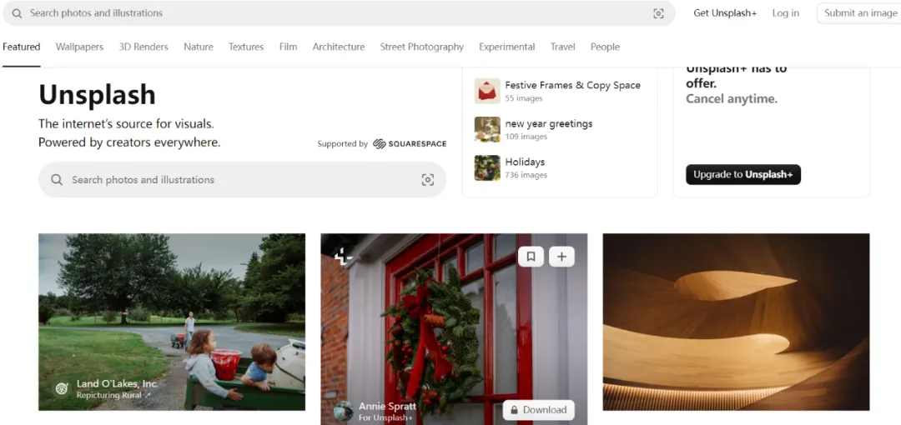
Task: Open the Street Photography tab
Action: pos(422,47)
